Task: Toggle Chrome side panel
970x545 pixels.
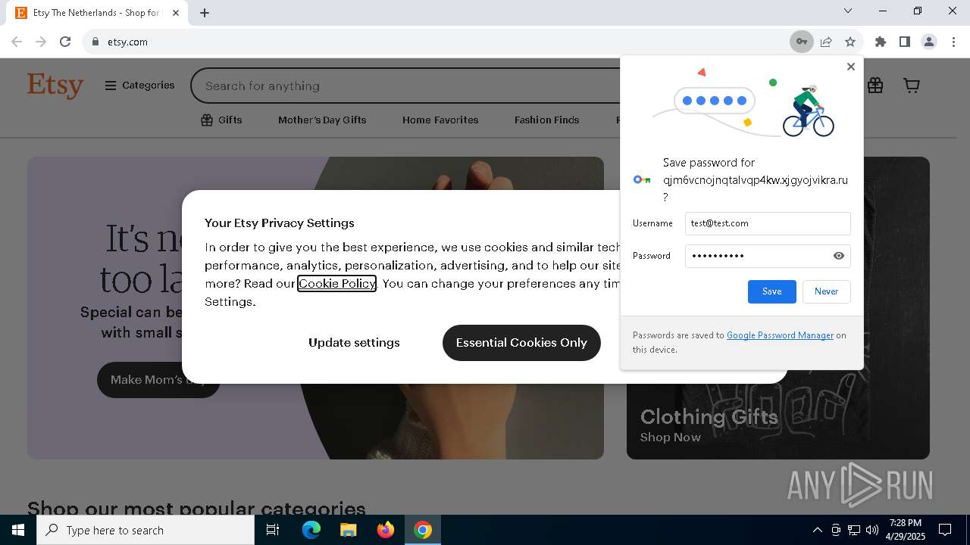Action: pyautogui.click(x=904, y=42)
